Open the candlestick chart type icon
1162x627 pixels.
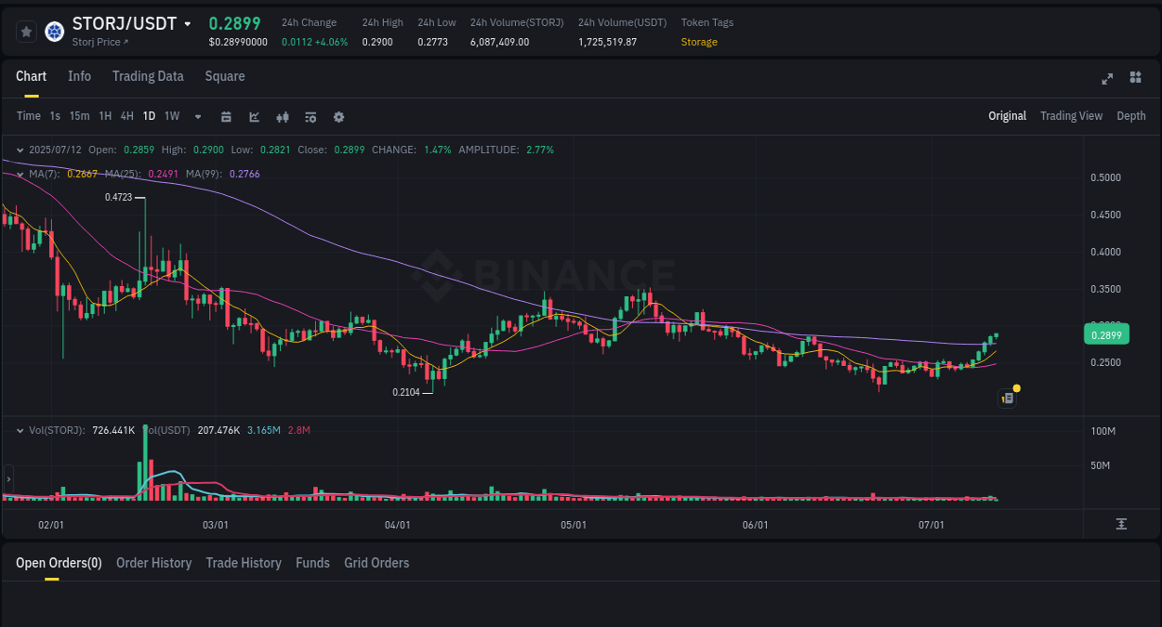[x=282, y=116]
